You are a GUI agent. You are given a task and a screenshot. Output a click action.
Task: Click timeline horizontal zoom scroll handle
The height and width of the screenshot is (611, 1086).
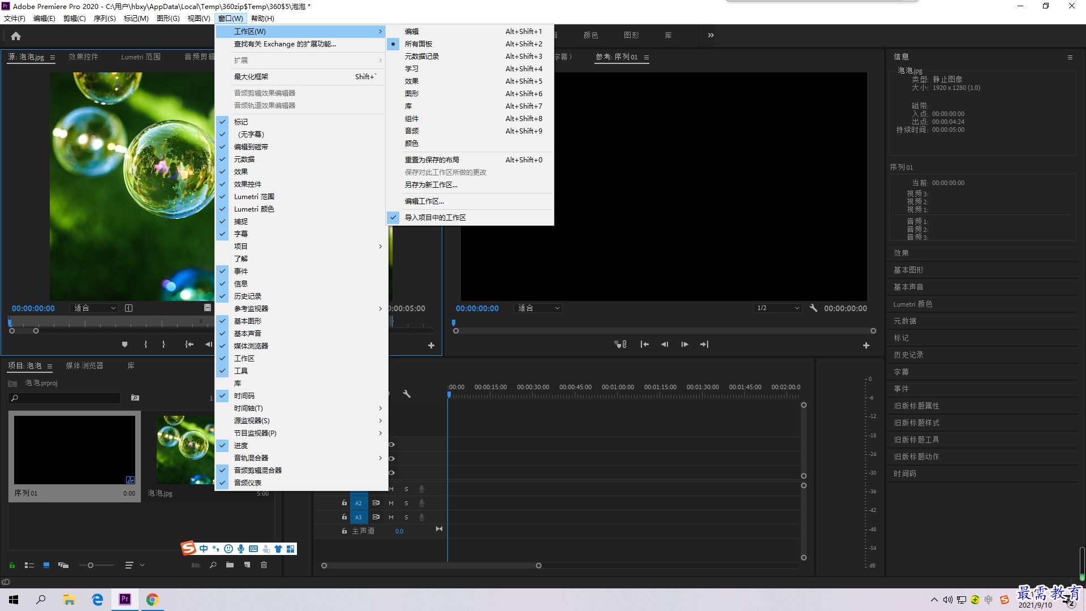click(x=538, y=566)
